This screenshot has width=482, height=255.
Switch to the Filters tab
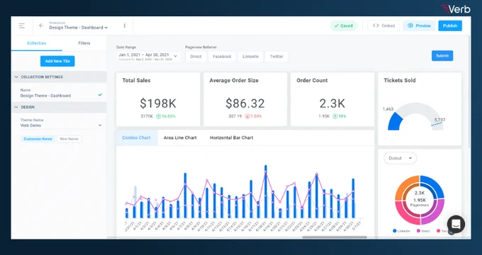pos(84,43)
